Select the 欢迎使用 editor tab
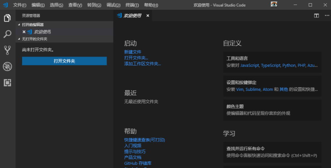This screenshot has height=168, width=331. 133,16
